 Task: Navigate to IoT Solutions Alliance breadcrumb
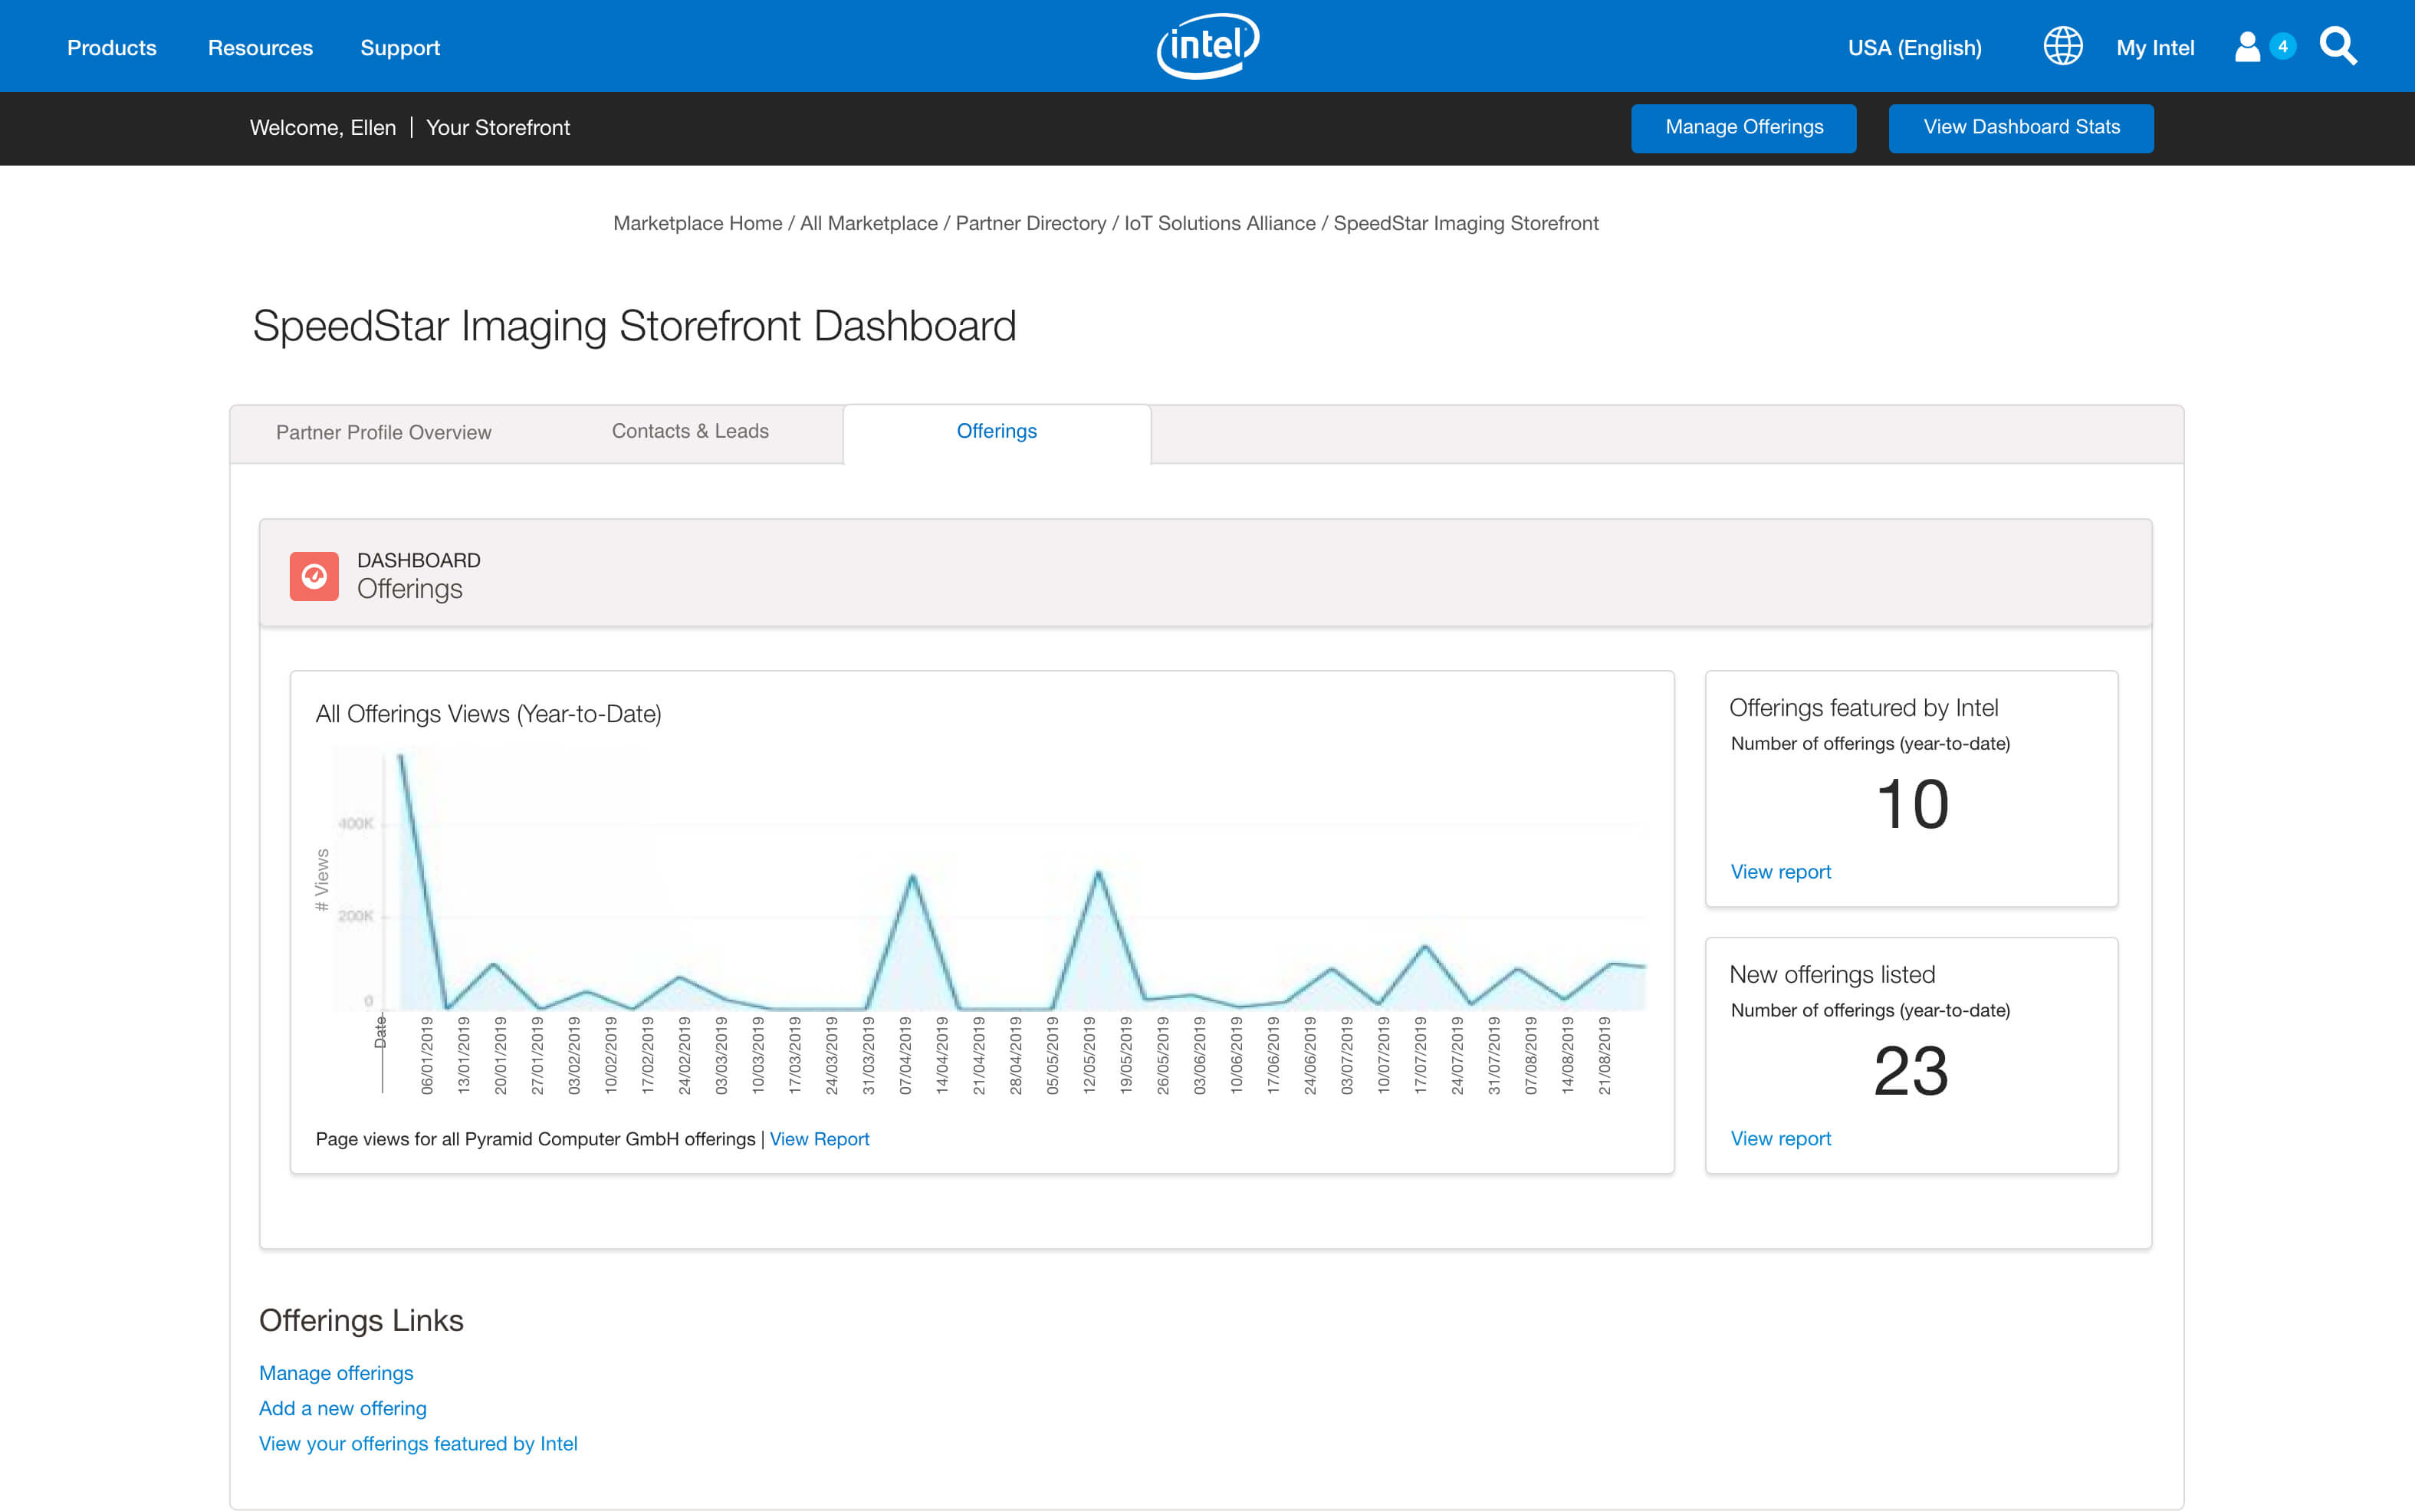(1220, 224)
